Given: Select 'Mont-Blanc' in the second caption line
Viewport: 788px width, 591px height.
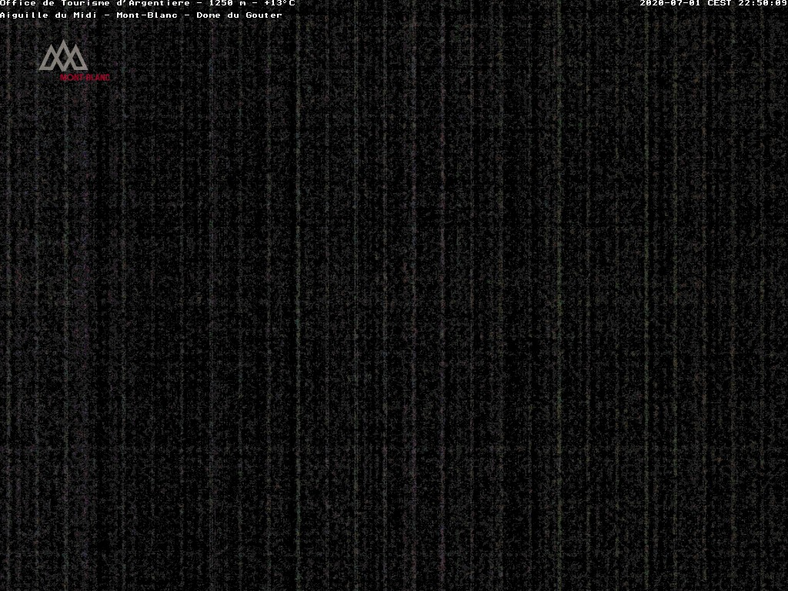Looking at the screenshot, I should 147,15.
